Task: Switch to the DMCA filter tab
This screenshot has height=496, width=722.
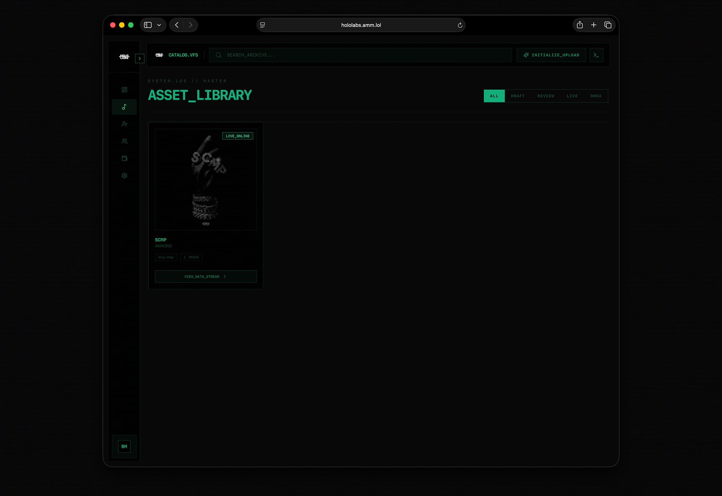Action: point(595,96)
